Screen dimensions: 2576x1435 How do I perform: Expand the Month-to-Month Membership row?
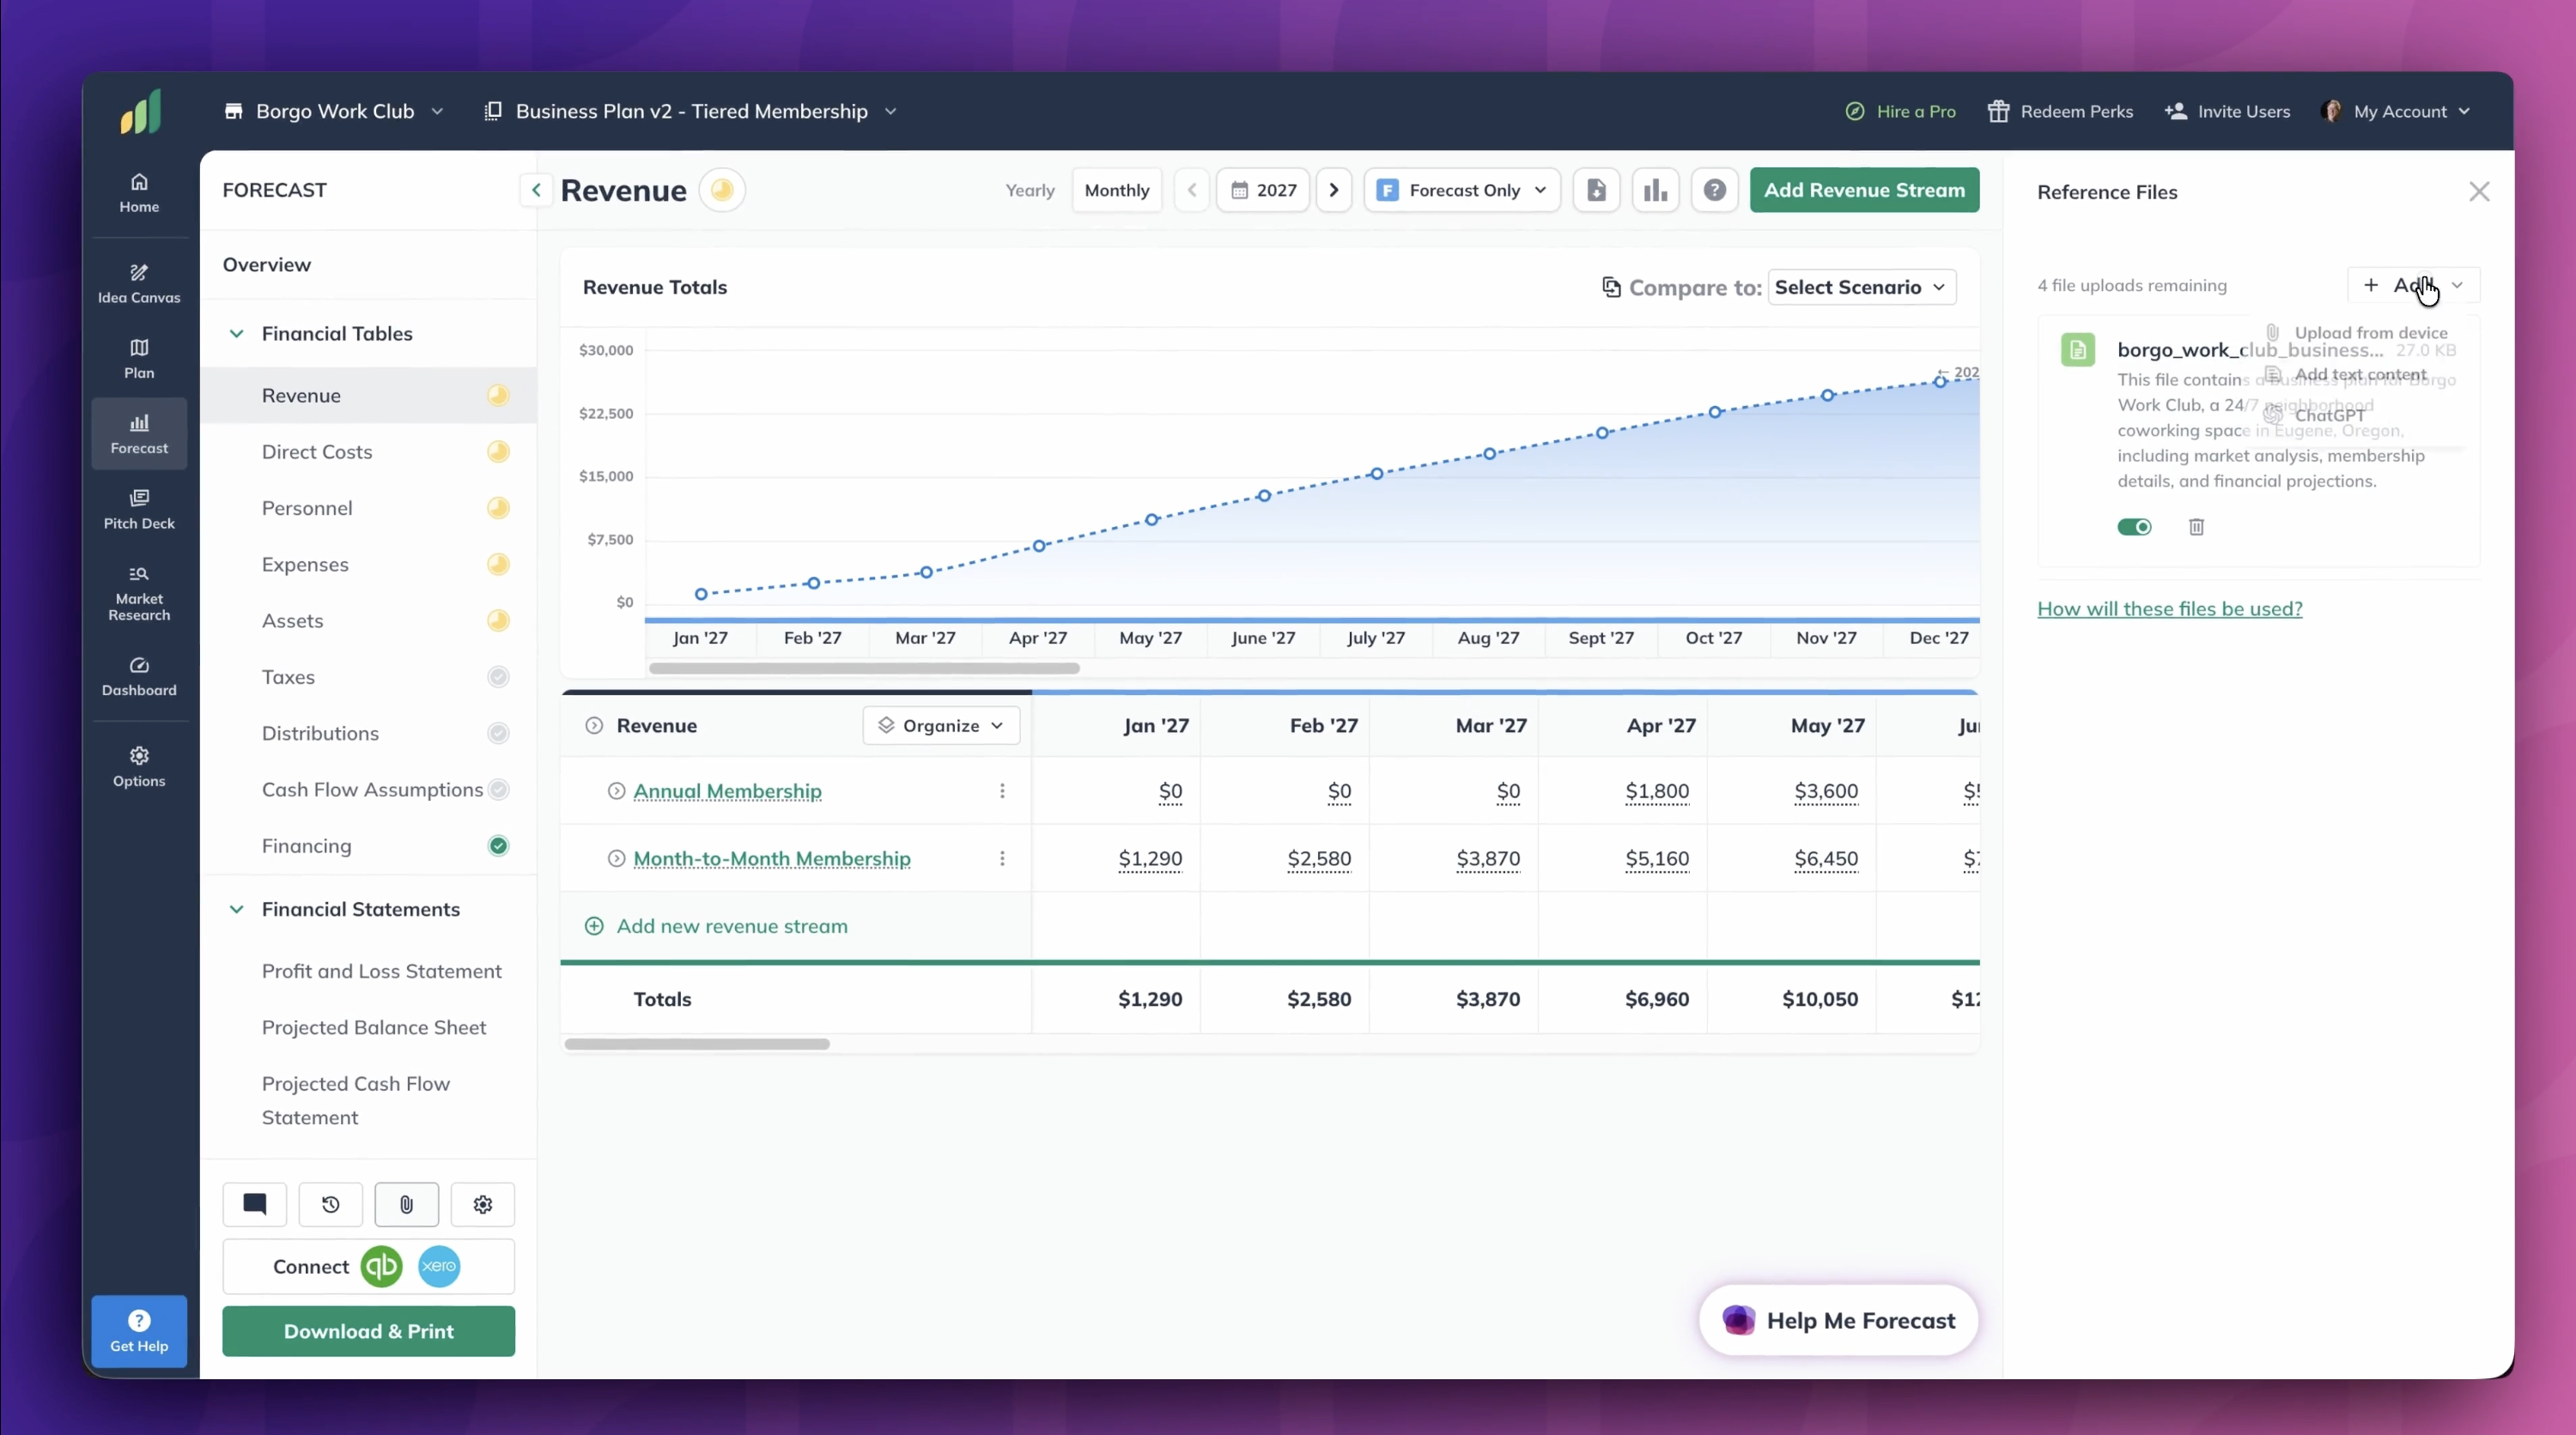pyautogui.click(x=616, y=858)
